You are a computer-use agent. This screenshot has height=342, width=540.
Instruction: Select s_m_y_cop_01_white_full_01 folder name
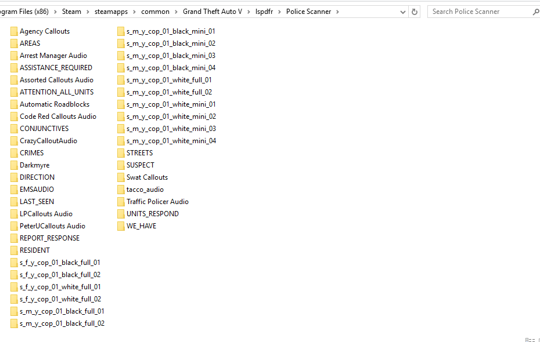click(169, 80)
